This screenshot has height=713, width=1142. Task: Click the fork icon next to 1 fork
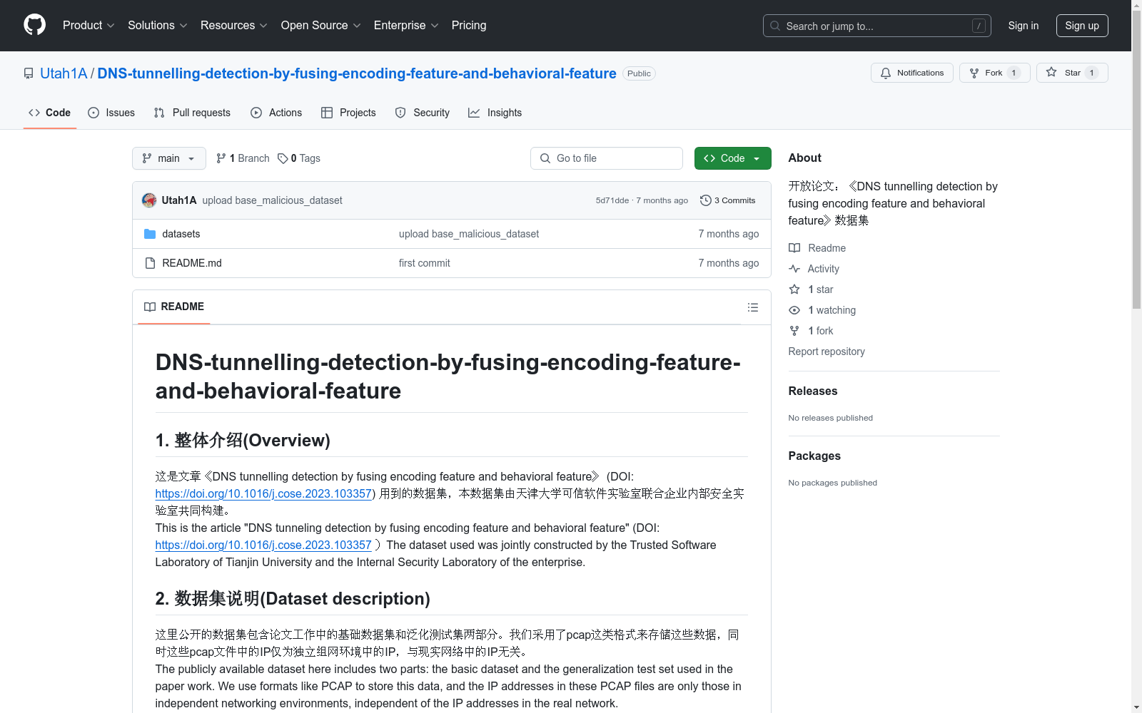coord(794,330)
